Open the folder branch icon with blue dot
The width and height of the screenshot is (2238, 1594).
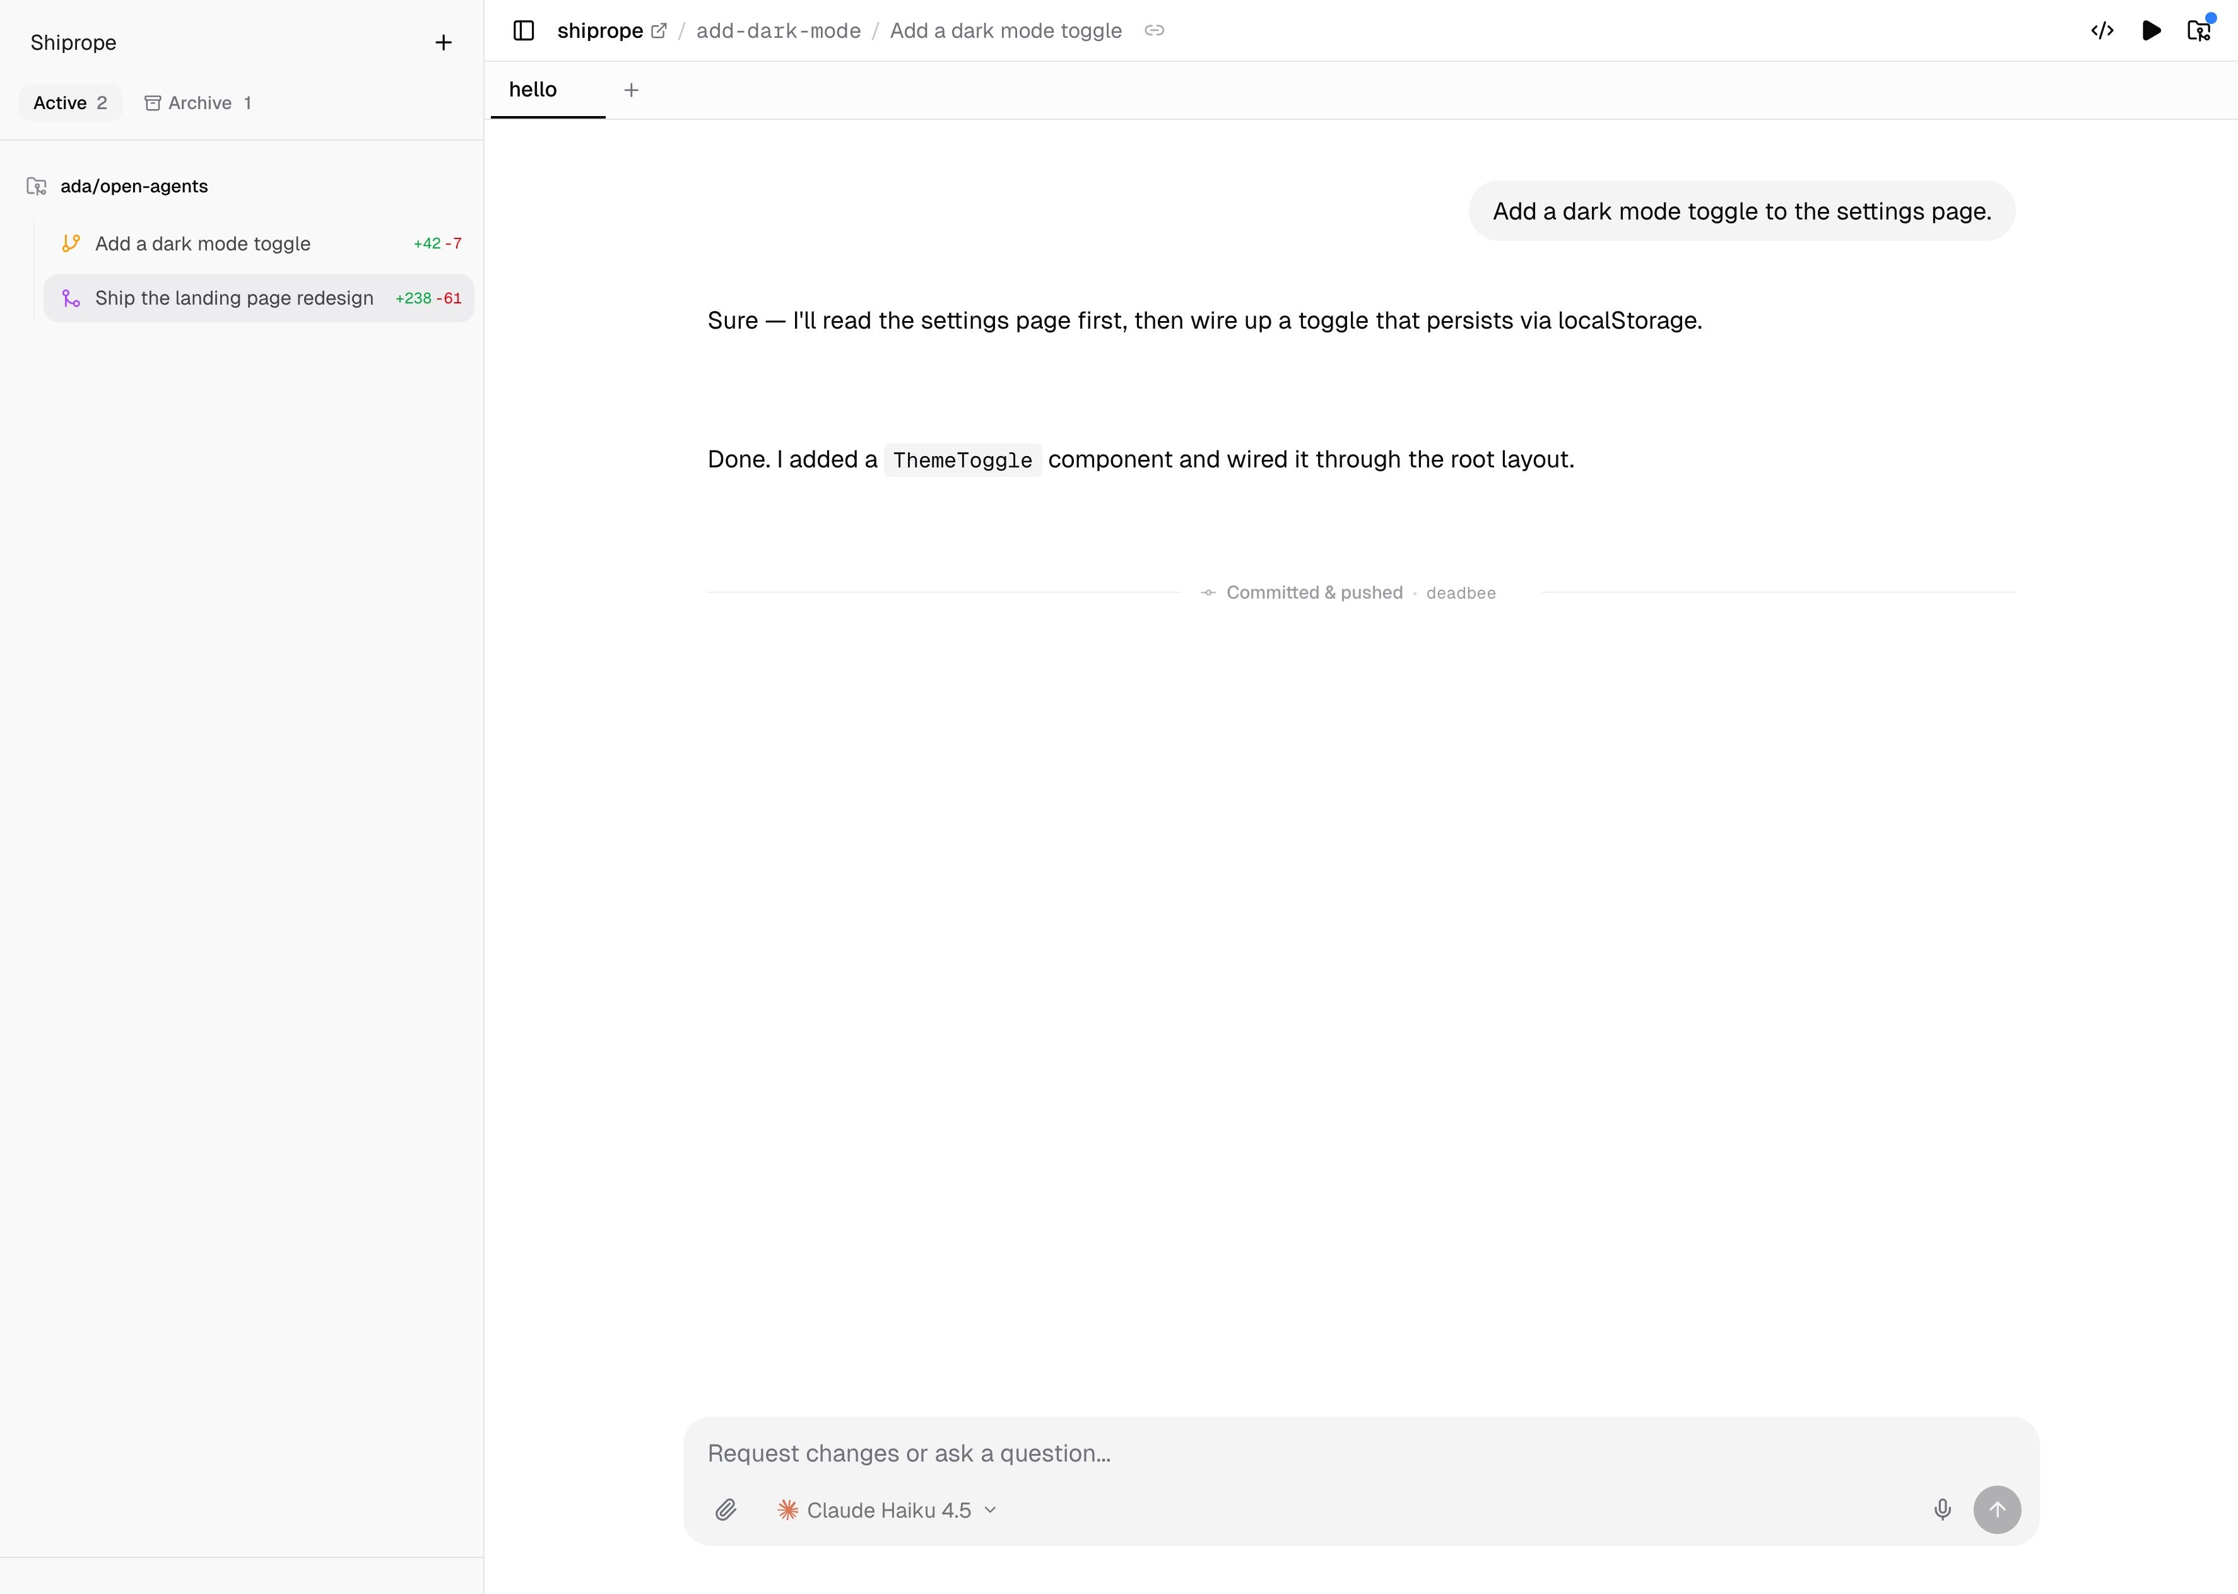(x=2199, y=30)
